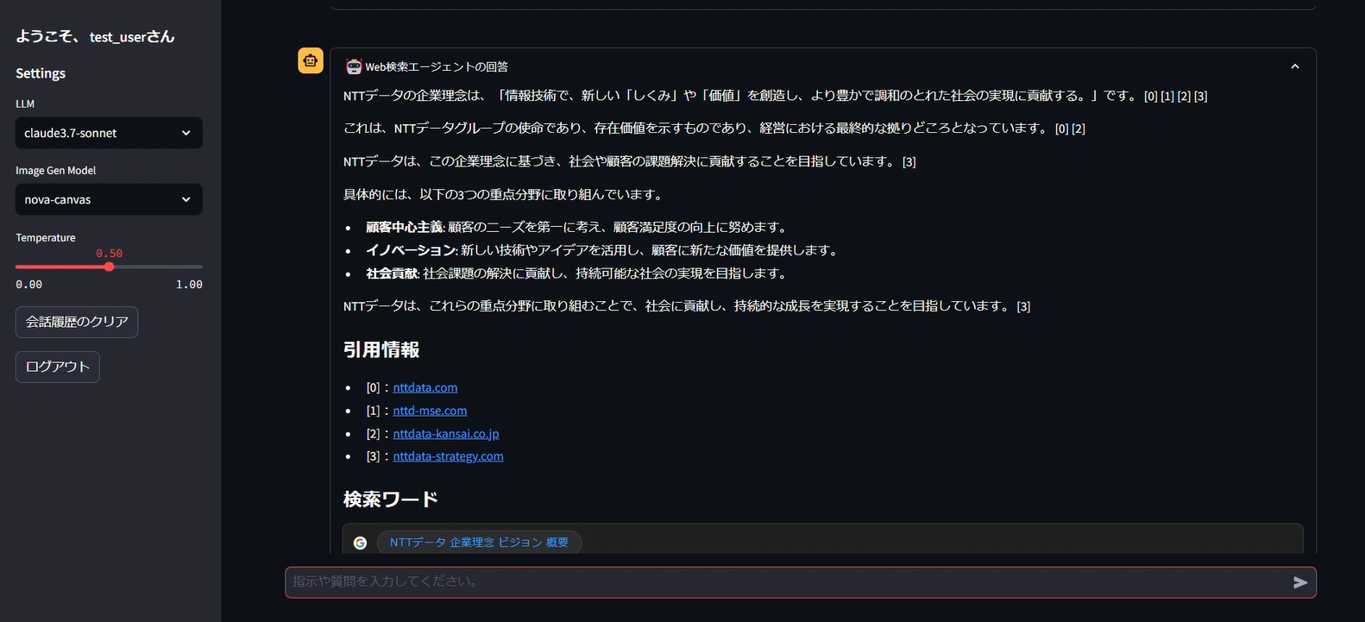Open the nttdata-strategy.com citation link
The image size is (1365, 622).
[x=448, y=456]
